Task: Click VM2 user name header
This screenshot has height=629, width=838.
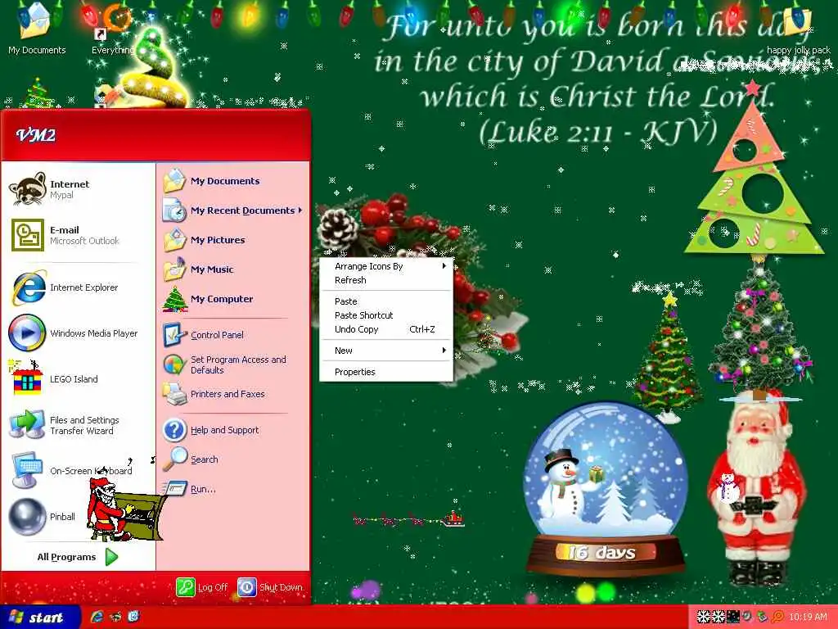Action: pyautogui.click(x=36, y=135)
